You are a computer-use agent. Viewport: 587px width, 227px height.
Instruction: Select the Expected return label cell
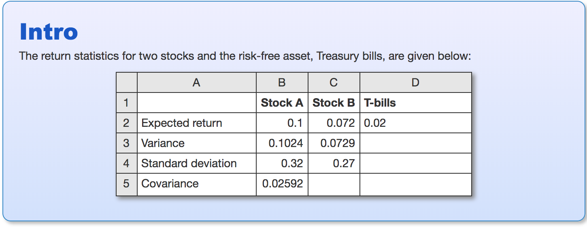[x=196, y=123]
